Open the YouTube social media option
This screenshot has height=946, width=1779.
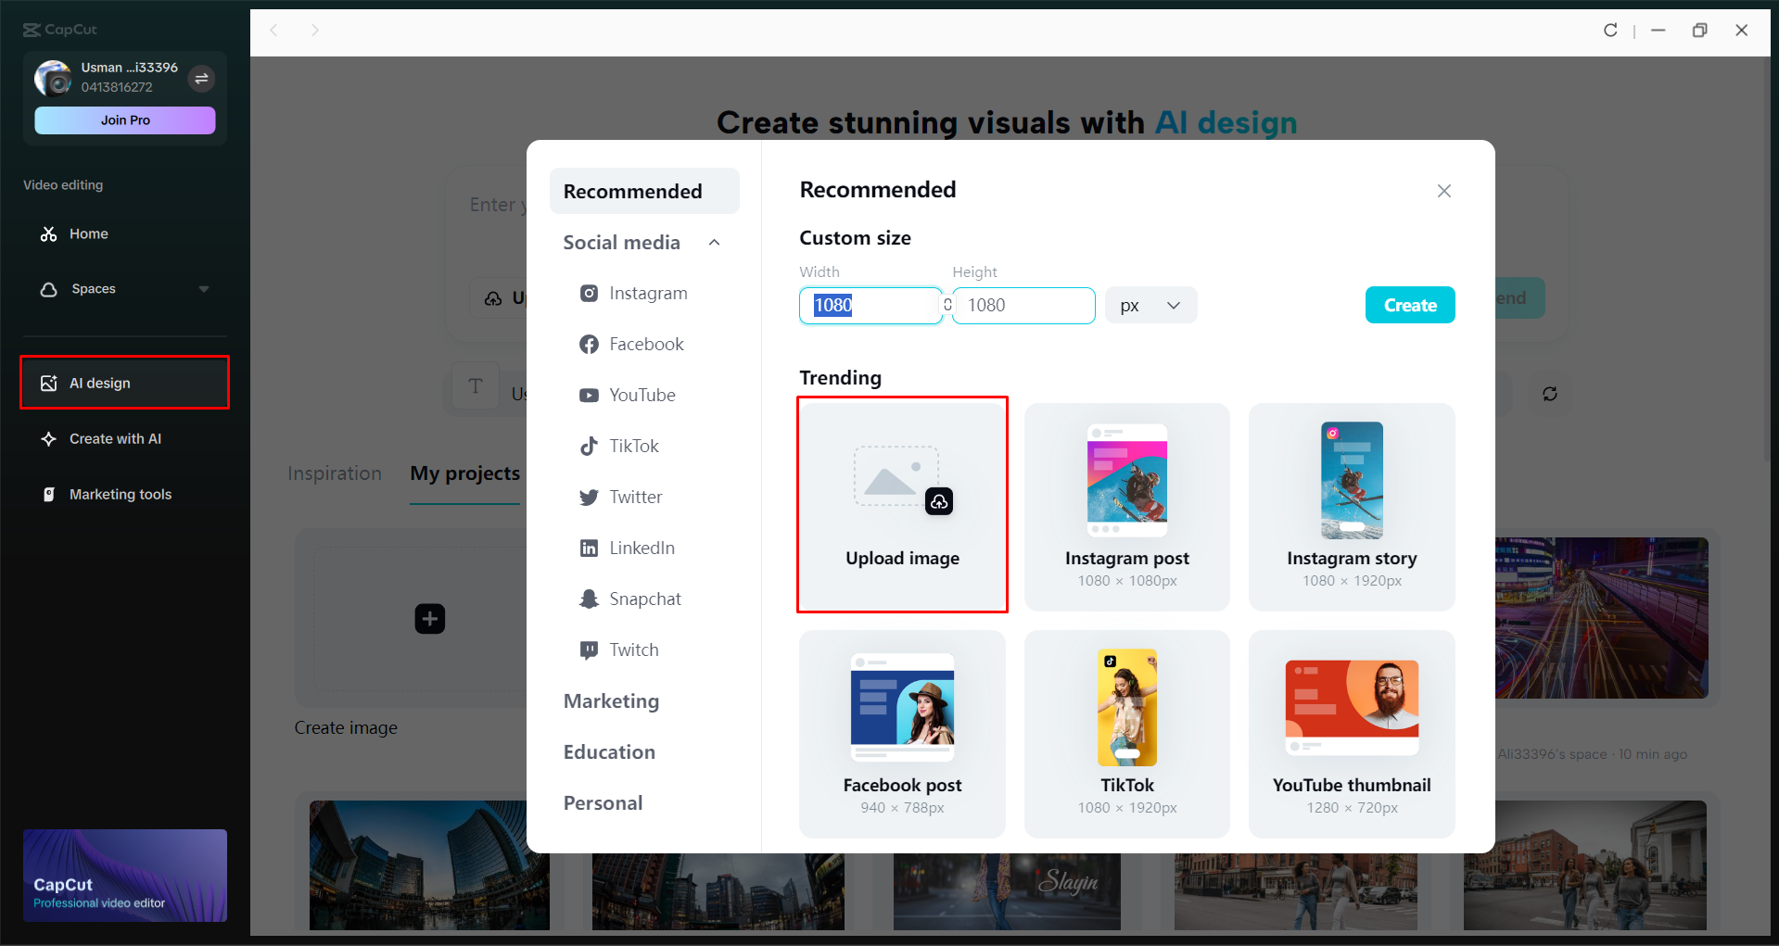click(590, 395)
